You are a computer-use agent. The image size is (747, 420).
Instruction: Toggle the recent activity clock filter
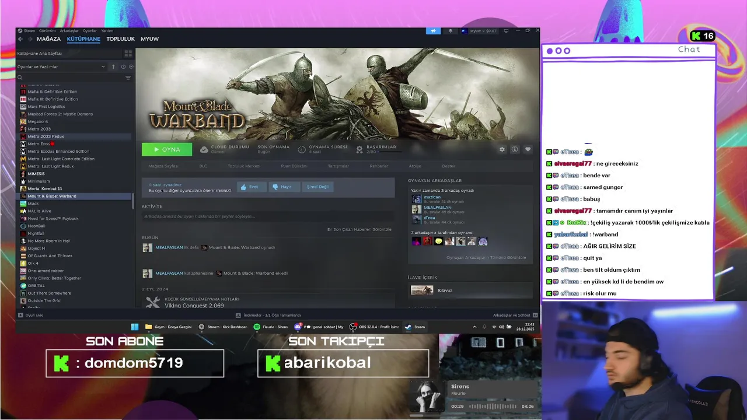[x=123, y=66]
